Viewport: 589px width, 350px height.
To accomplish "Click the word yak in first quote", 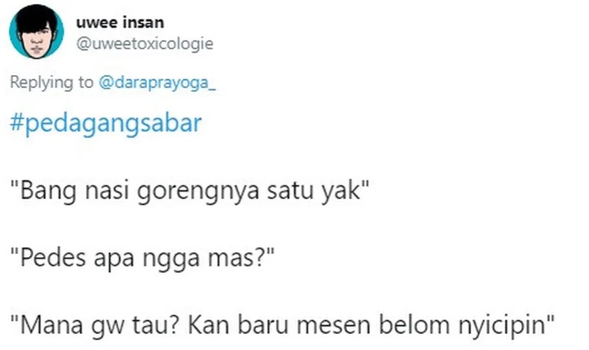I will coord(341,192).
